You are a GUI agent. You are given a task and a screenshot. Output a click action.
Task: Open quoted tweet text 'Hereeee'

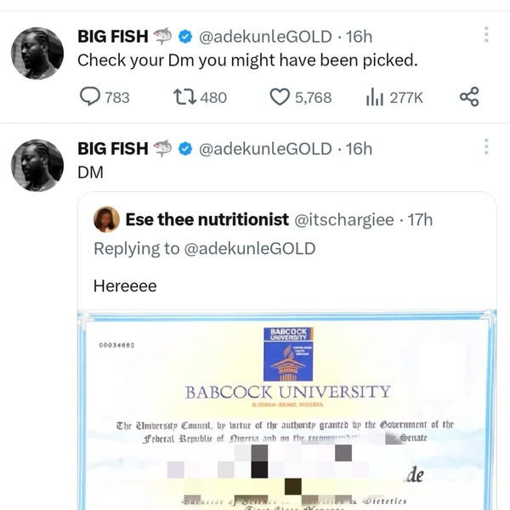[x=125, y=286]
